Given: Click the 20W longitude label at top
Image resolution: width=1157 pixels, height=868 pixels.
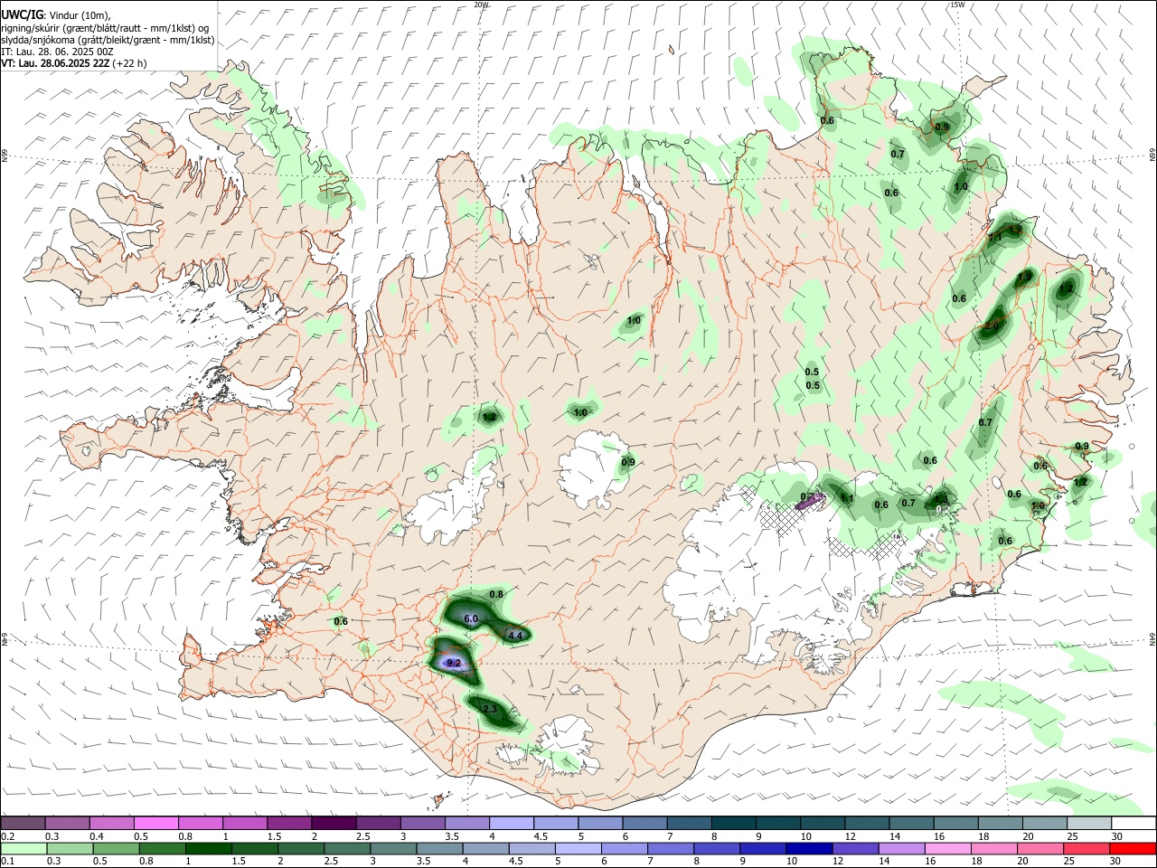Looking at the screenshot, I should point(481,5).
